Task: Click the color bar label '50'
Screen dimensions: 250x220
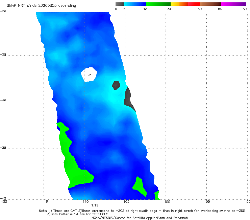Action: pos(200,9)
